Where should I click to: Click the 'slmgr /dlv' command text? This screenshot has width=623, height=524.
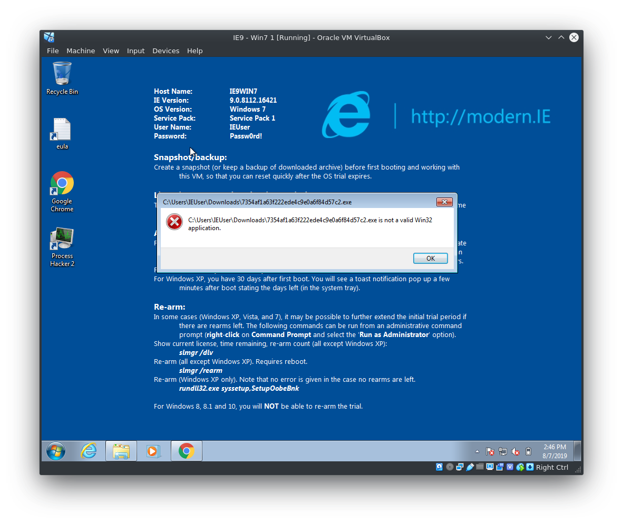(x=196, y=352)
